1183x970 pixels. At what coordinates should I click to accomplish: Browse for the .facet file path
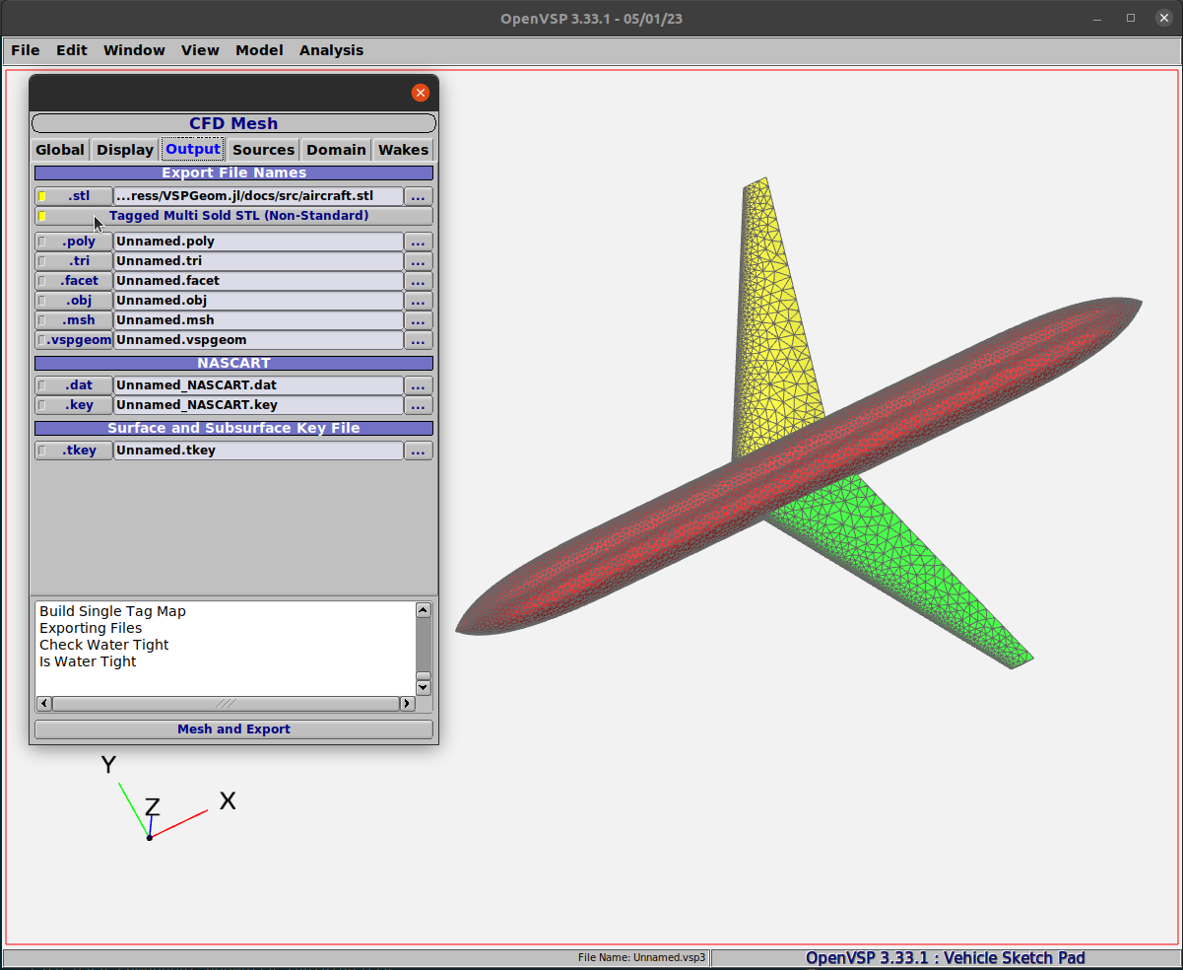[x=418, y=281]
